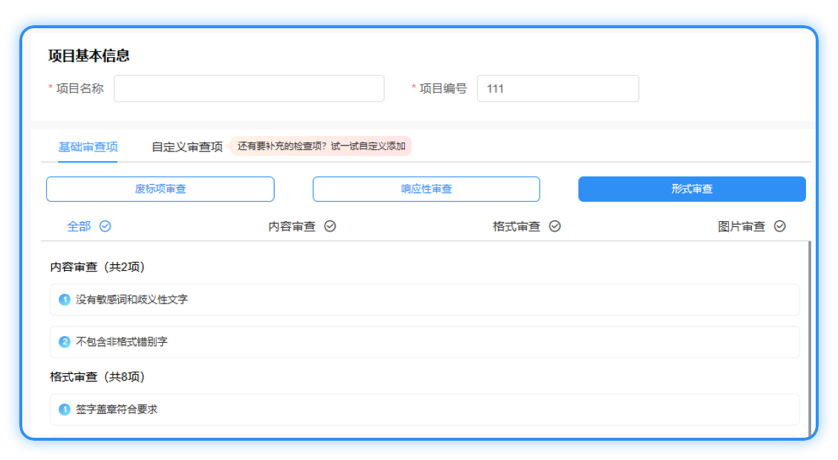The image size is (838, 460).
Task: Click number 1 badge beside 签字盖章符合要求
Action: pos(65,410)
